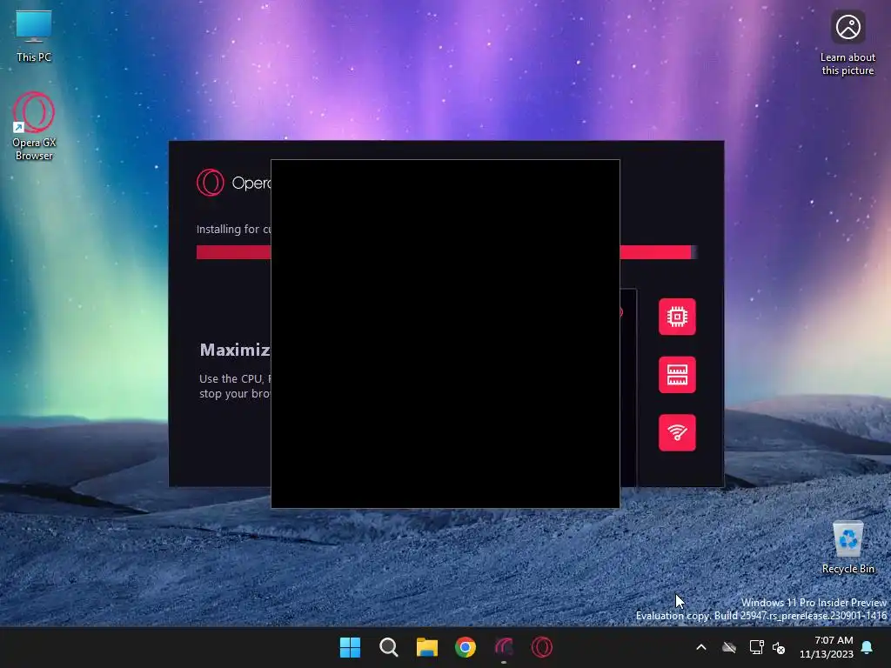Open the clock showing 7:07 AM
Viewport: 891px width, 668px height.
827,647
